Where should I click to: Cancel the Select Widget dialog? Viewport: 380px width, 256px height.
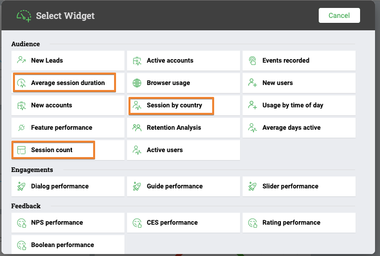[x=339, y=15]
